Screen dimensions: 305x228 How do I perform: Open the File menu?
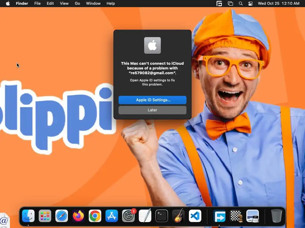[37, 4]
